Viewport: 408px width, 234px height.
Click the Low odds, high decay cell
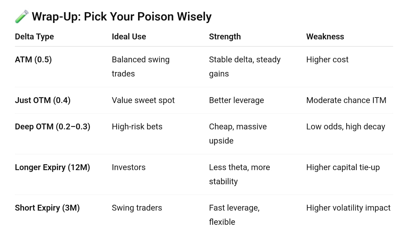point(346,127)
